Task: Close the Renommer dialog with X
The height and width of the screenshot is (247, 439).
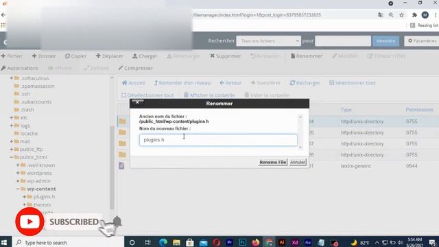Action: (137, 102)
